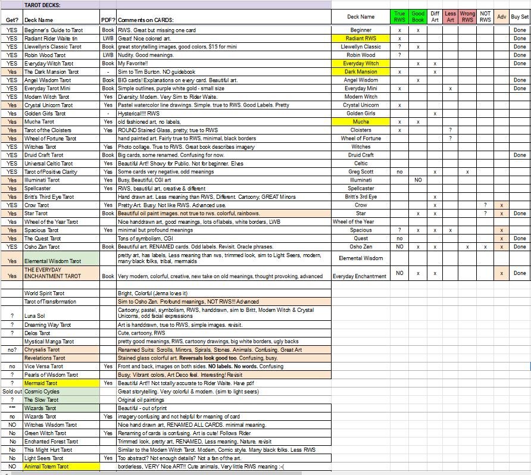The image size is (531, 475).
Task: Select the yellow 'Mermaid Tarot' deck cell
Action: tap(40, 383)
